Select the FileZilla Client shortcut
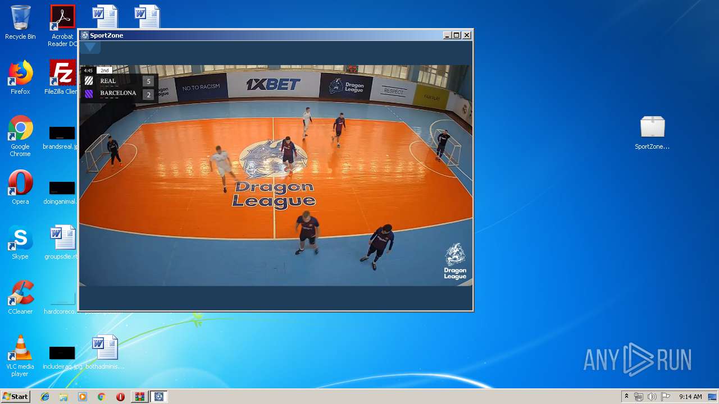 click(62, 77)
